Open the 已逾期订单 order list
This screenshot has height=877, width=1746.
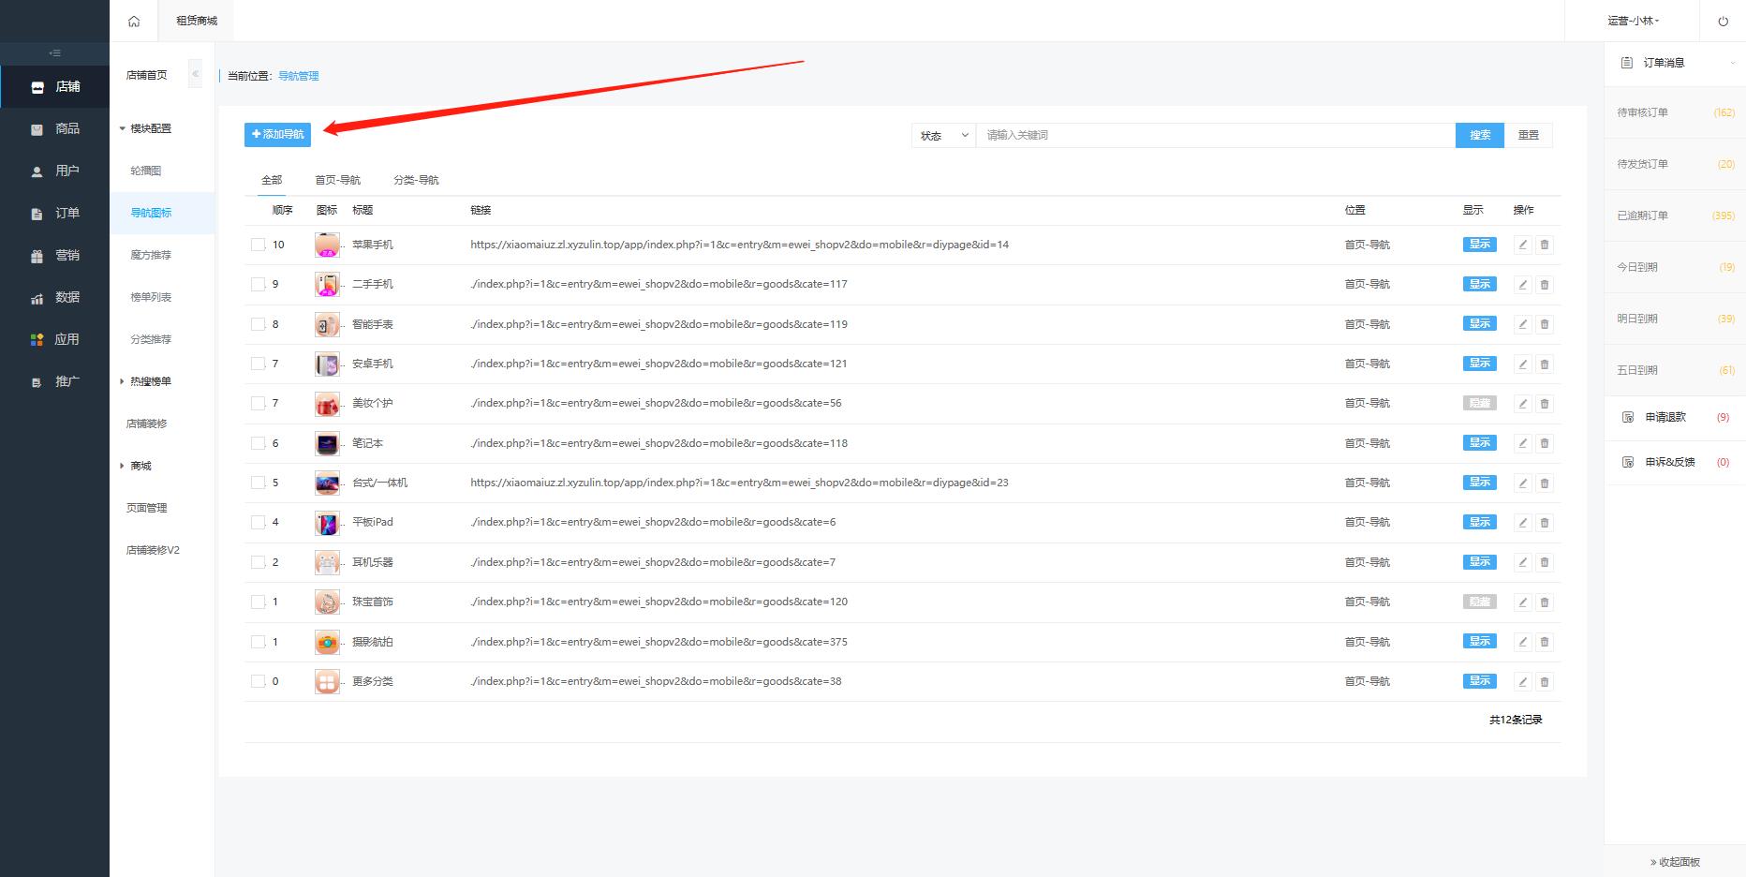(x=1675, y=216)
